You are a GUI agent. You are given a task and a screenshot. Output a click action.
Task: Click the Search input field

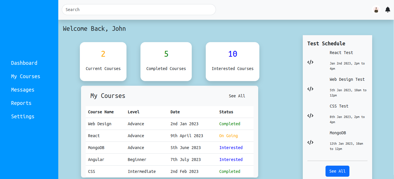[139, 10]
